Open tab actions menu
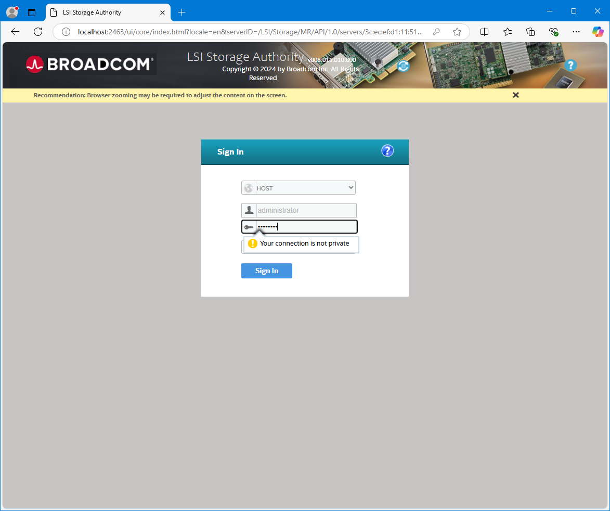 tap(32, 12)
